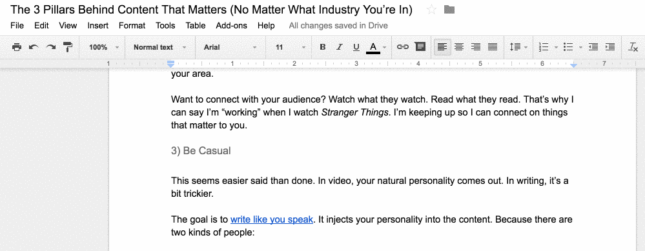
Task: Click the Redo arrow icon
Action: (50, 47)
